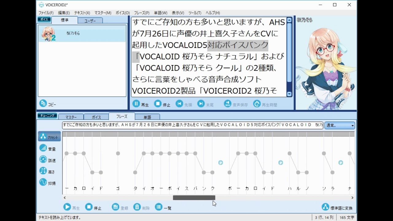The image size is (393, 221).
Task: Open the ヘルプ(H) menu
Action: 213,13
